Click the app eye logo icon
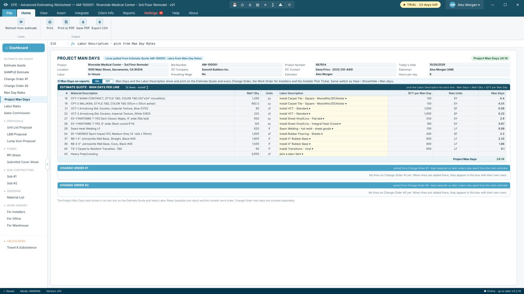Image resolution: width=524 pixels, height=294 pixels. [x=6, y=5]
